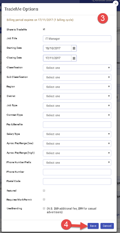Open the Closing Date calendar picker
120x233 pixels.
74,58
